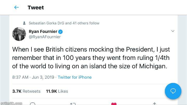Click the evilmilk.com watermark
Image resolution: width=187 pixels, height=105 pixels.
(x=11, y=103)
